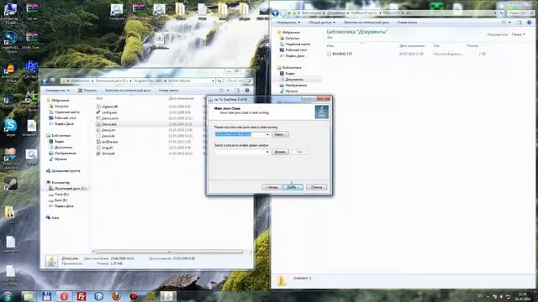The height and width of the screenshot is (302, 538).
Task: Click the Select button for main class
Action: (280, 134)
